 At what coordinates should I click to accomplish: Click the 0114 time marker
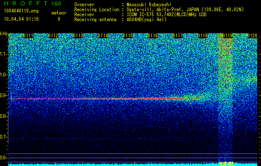pos(103,36)
